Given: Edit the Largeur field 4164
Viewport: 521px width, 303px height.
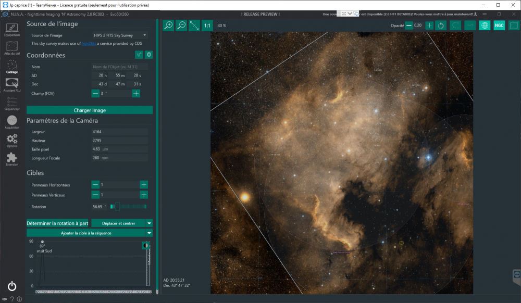Looking at the screenshot, I should click(x=120, y=132).
